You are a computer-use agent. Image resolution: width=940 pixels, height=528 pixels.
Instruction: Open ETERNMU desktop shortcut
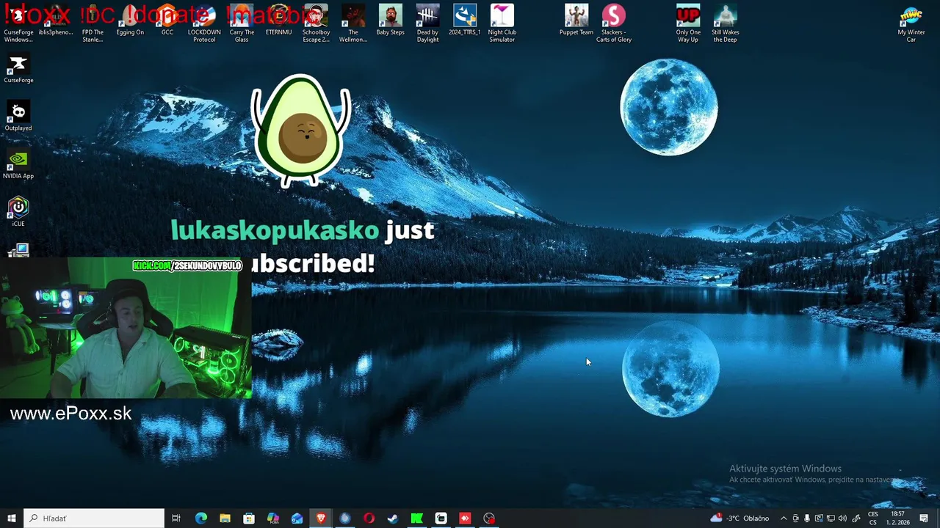click(278, 21)
